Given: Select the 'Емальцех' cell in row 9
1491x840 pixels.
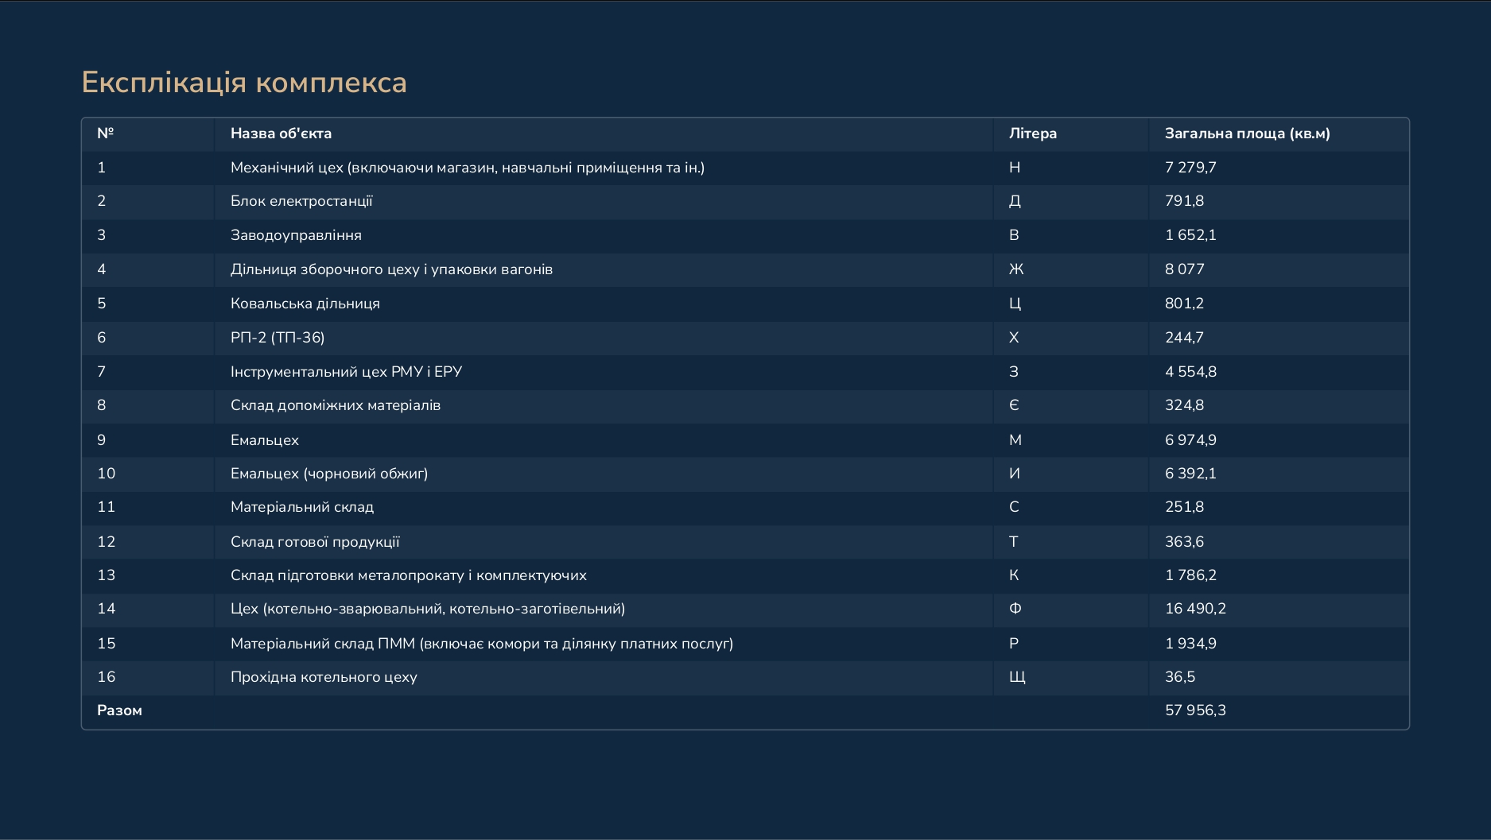Looking at the screenshot, I should click(265, 440).
